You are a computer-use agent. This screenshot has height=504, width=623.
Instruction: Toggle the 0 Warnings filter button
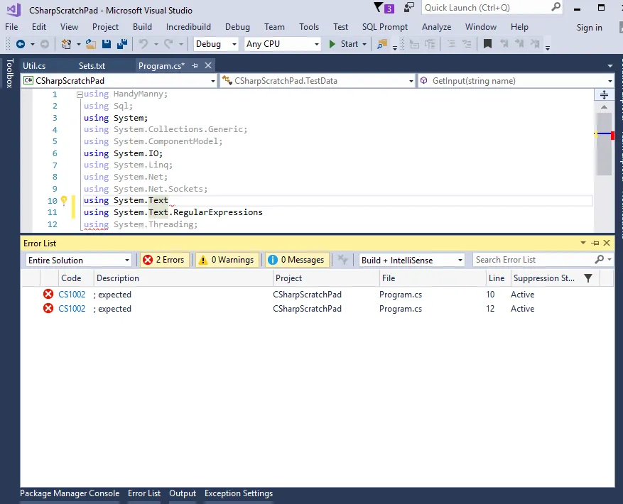pyautogui.click(x=227, y=260)
